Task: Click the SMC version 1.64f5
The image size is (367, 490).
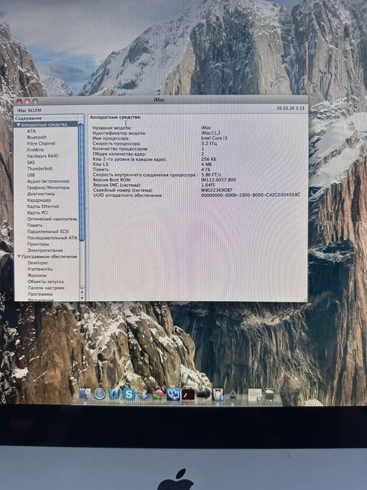Action: click(208, 185)
